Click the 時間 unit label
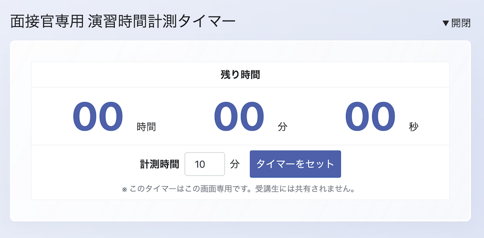Screen dimensions: 484x238 point(146,127)
